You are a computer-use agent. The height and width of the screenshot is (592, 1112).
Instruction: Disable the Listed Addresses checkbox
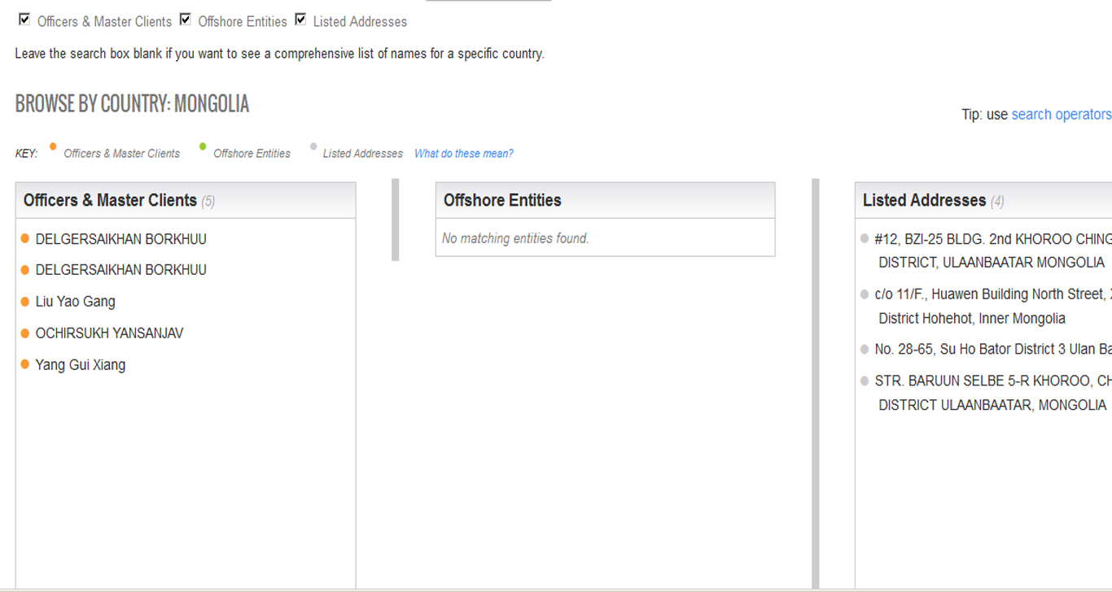click(x=300, y=20)
